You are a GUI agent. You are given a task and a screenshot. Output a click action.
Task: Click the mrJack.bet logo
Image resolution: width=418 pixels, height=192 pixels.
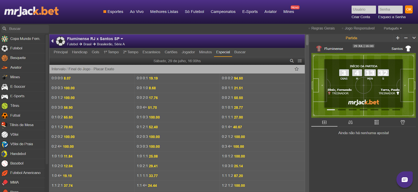[x=31, y=11]
